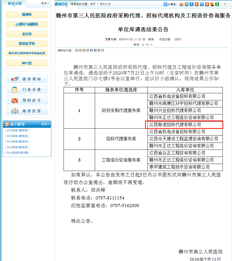The image size is (232, 261).
Task: Click the phone icon beside 预约挂号
Action: [x=15, y=100]
